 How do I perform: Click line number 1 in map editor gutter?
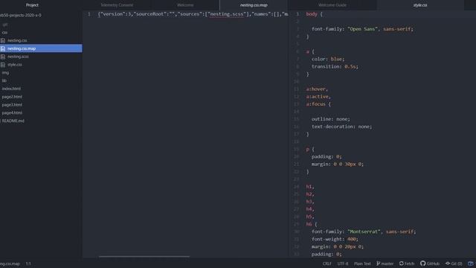[89, 14]
